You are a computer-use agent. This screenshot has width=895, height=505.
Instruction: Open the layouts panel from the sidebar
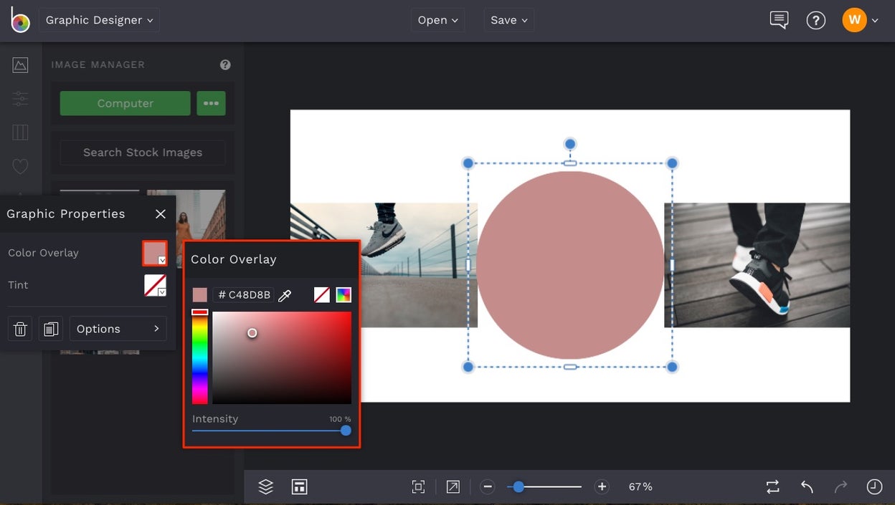point(20,132)
